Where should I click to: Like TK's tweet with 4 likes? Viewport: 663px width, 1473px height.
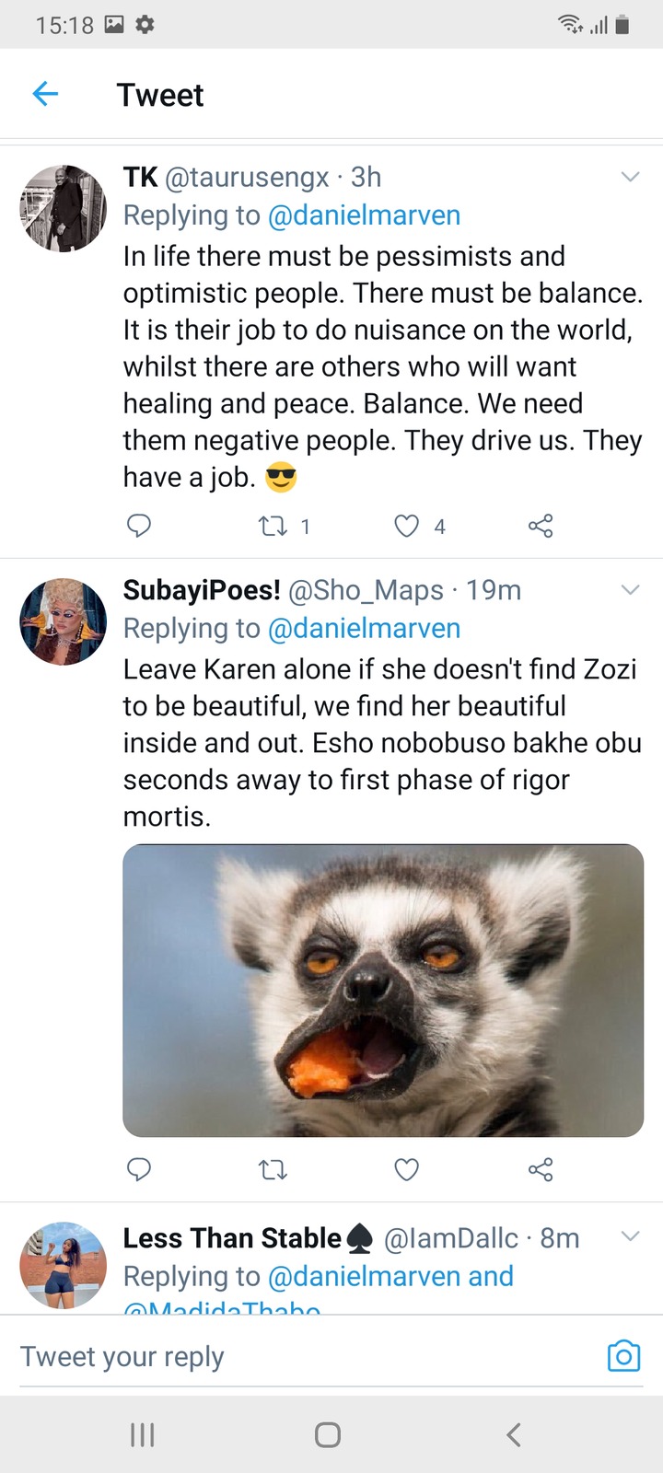tap(406, 526)
